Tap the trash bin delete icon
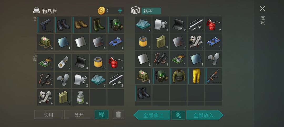 point(118,114)
